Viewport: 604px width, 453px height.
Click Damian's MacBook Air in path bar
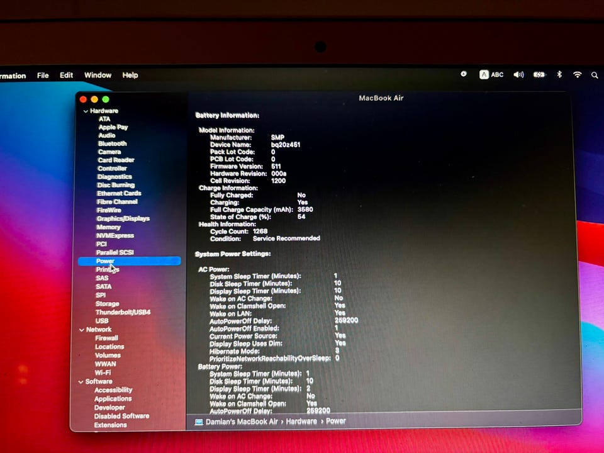click(242, 422)
